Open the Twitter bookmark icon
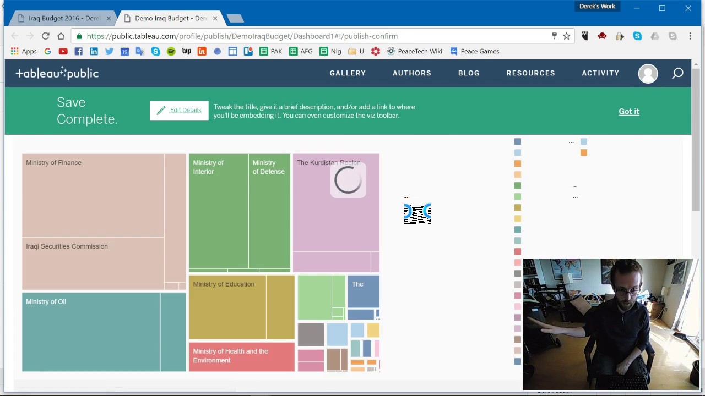 point(109,51)
